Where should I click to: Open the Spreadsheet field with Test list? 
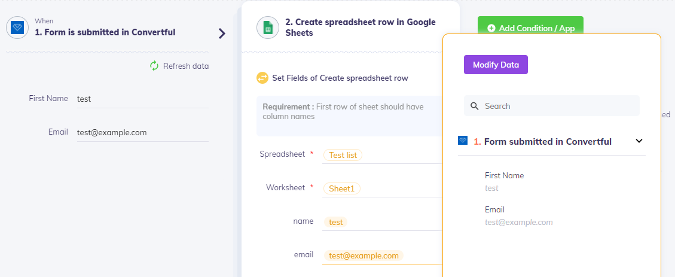(x=382, y=155)
